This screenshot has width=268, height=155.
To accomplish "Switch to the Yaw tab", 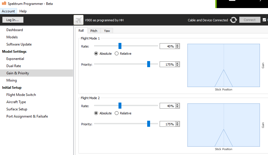I will point(107,31).
